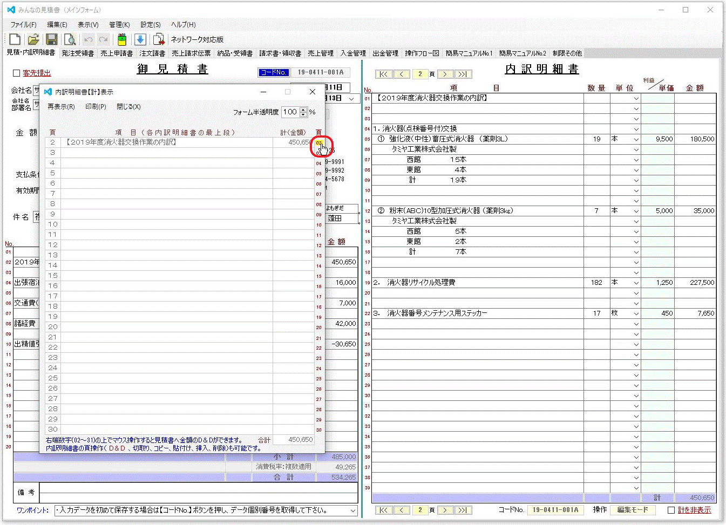Click the document export icon with red arrow
This screenshot has height=525, width=726.
(x=159, y=39)
